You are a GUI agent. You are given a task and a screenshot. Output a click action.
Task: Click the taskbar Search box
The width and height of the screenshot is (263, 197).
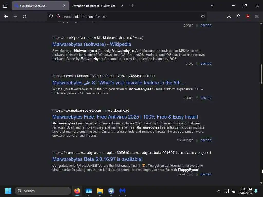click(43, 191)
